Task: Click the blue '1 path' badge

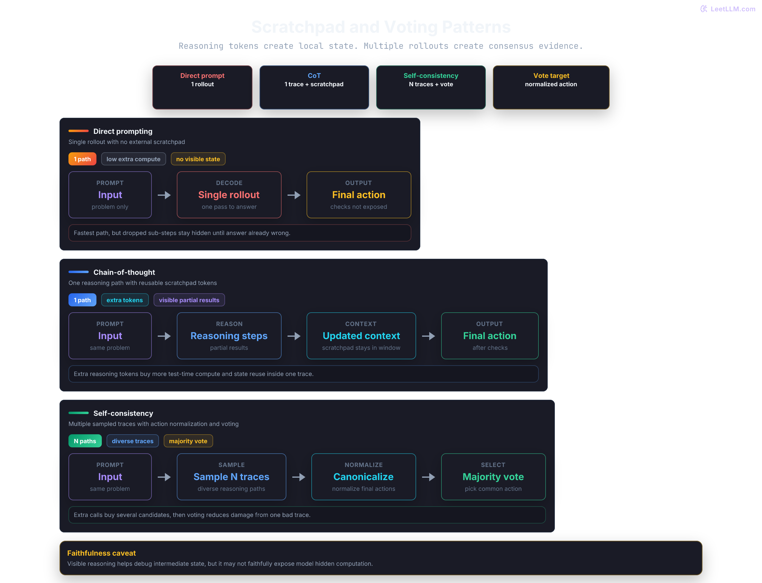Action: point(82,300)
